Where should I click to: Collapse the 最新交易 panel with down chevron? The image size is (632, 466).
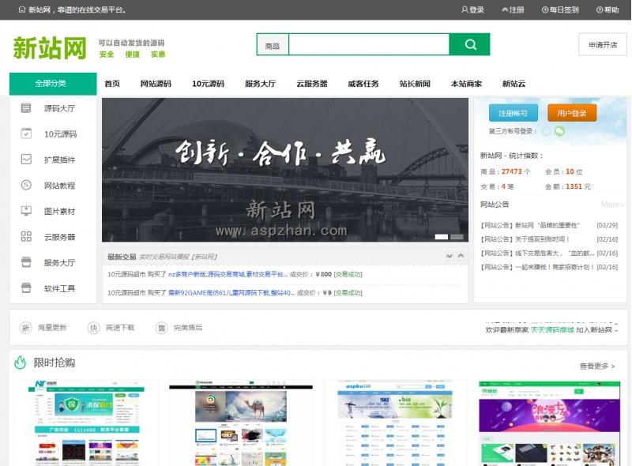tap(450, 256)
